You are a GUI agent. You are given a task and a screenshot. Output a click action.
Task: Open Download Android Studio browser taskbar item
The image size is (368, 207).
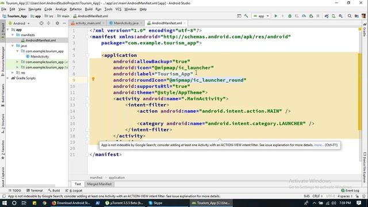(71, 203)
